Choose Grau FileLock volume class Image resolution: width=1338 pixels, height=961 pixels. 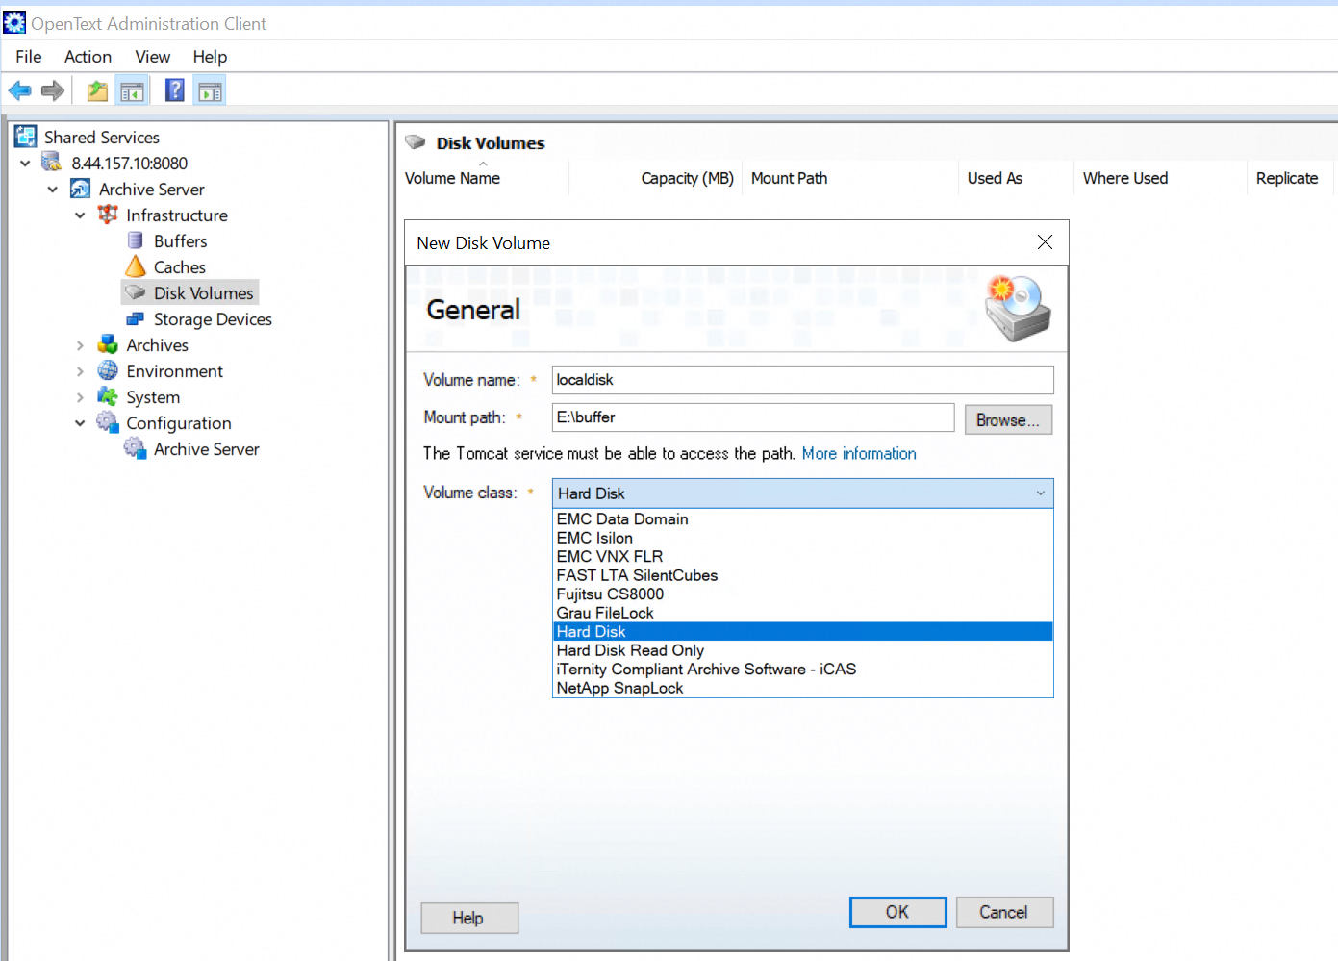pyautogui.click(x=803, y=613)
